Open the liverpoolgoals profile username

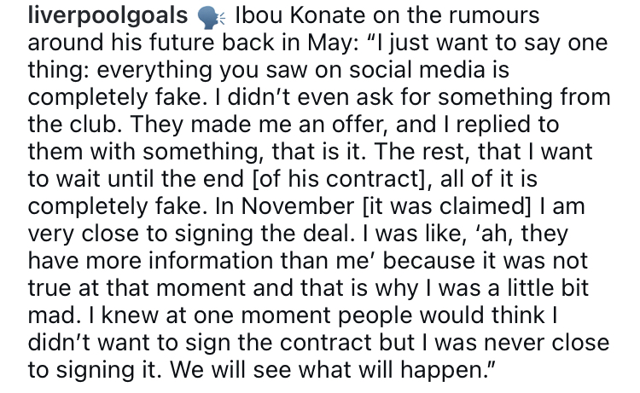108,17
